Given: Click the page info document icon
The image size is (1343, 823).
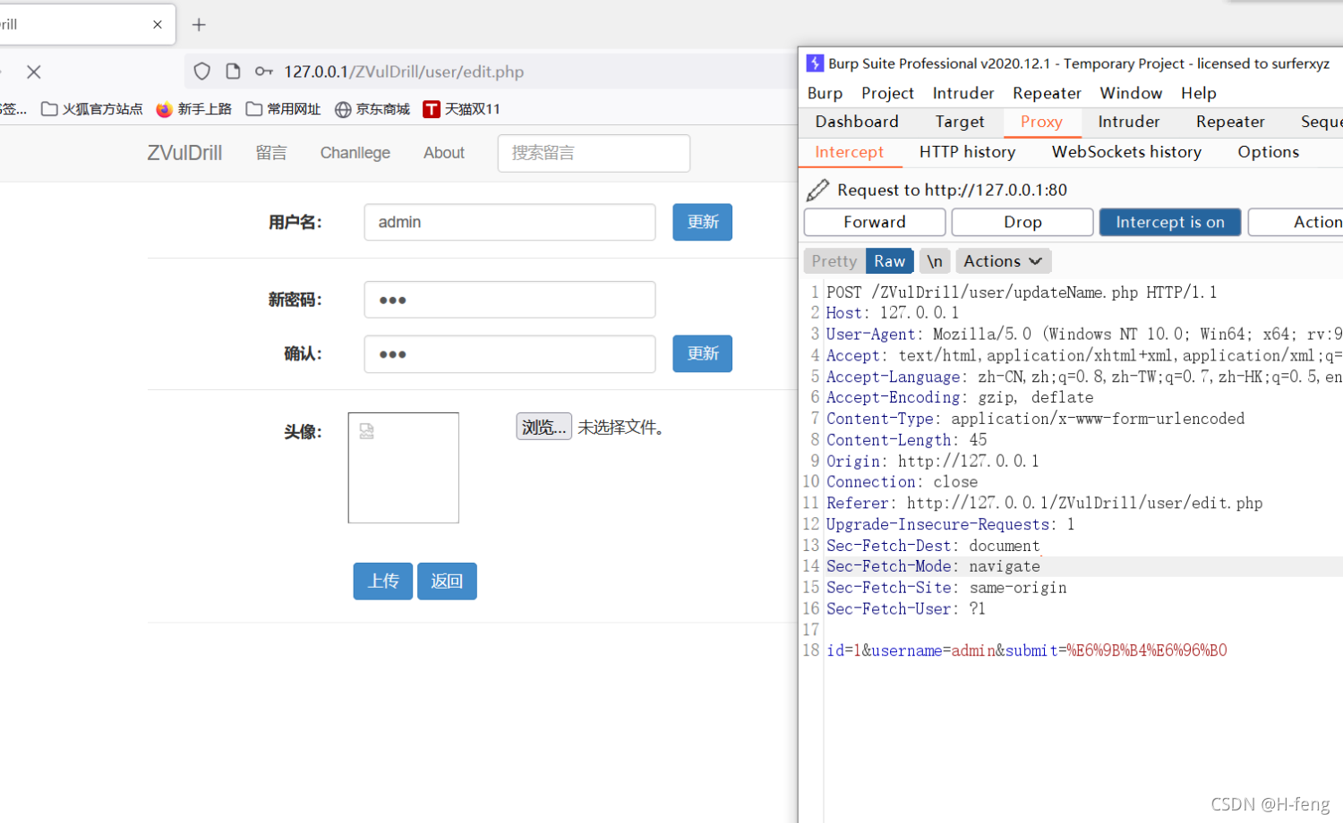Looking at the screenshot, I should [x=233, y=72].
